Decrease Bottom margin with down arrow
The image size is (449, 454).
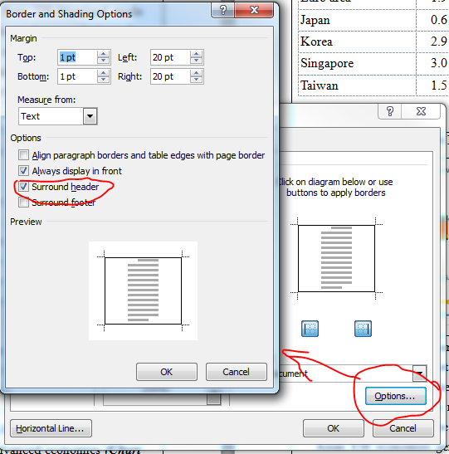pos(104,80)
